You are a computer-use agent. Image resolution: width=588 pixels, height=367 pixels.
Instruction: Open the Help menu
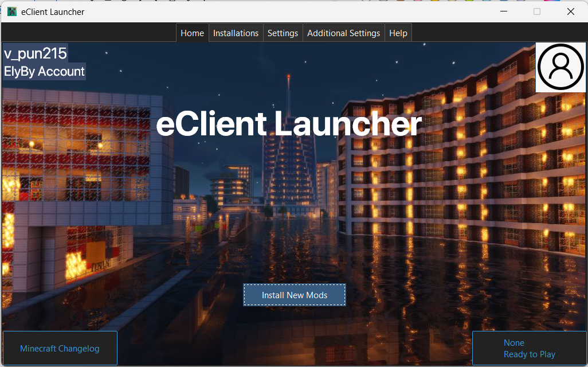click(x=398, y=33)
